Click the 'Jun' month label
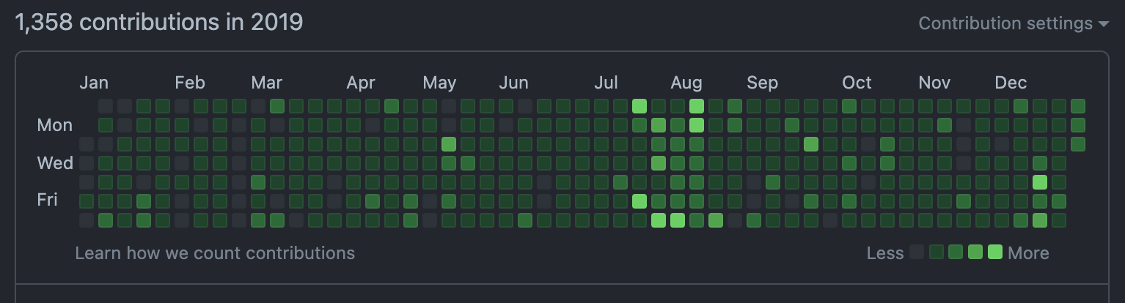1125x303 pixels. point(513,83)
